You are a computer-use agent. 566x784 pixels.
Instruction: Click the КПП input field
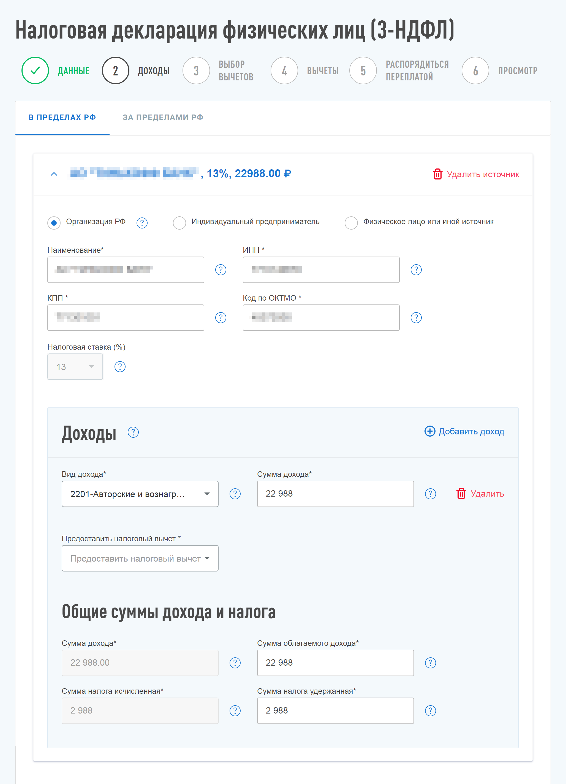coord(126,318)
